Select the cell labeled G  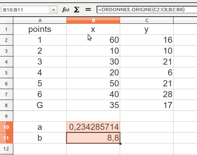[40, 105]
